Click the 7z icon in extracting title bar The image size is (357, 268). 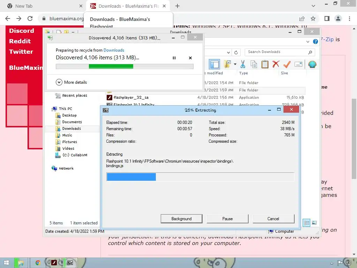point(106,110)
